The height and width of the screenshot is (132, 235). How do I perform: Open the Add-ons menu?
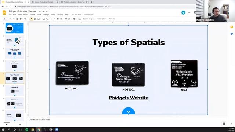click(x=59, y=15)
